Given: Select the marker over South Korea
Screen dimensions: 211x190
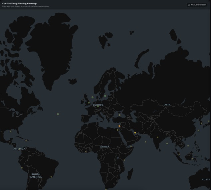Looking at the screenshot, I should (x=201, y=123).
